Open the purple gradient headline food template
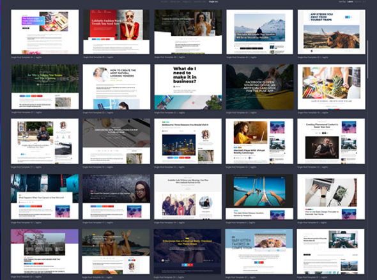Viewport: 377px width, 280px height. point(45,32)
